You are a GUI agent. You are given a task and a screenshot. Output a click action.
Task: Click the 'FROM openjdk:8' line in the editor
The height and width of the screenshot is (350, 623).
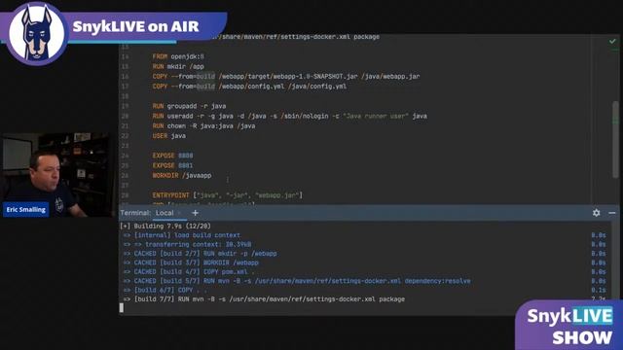pyautogui.click(x=178, y=56)
